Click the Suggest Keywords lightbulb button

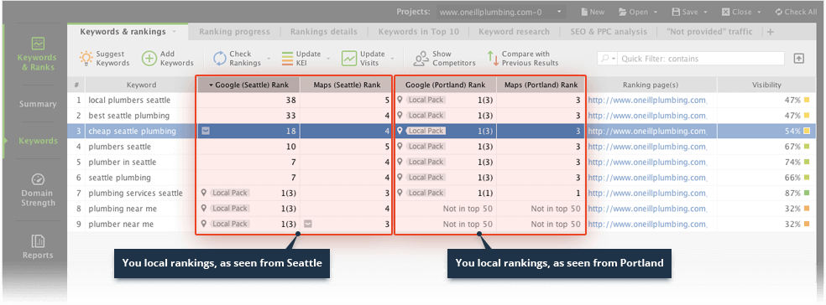104,59
